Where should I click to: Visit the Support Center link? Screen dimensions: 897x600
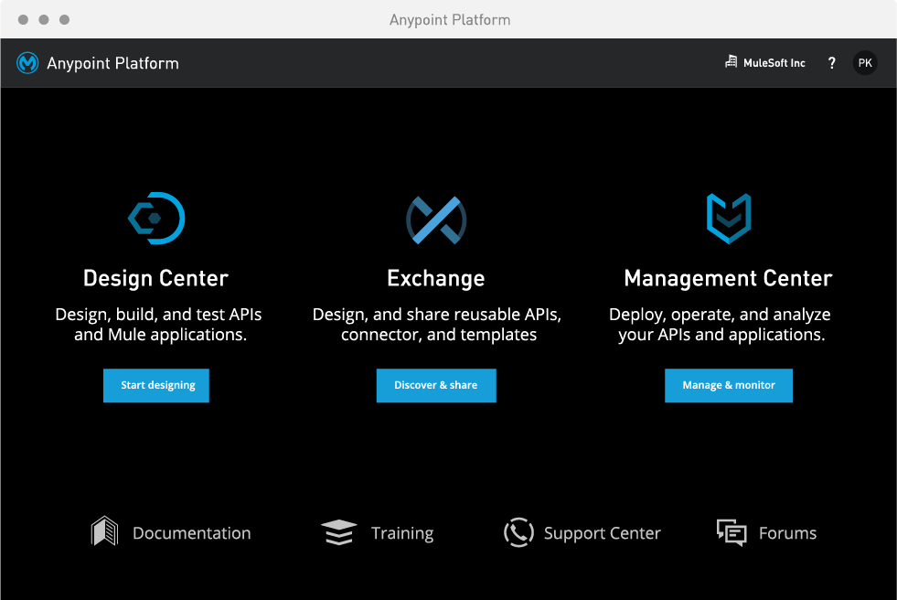602,533
